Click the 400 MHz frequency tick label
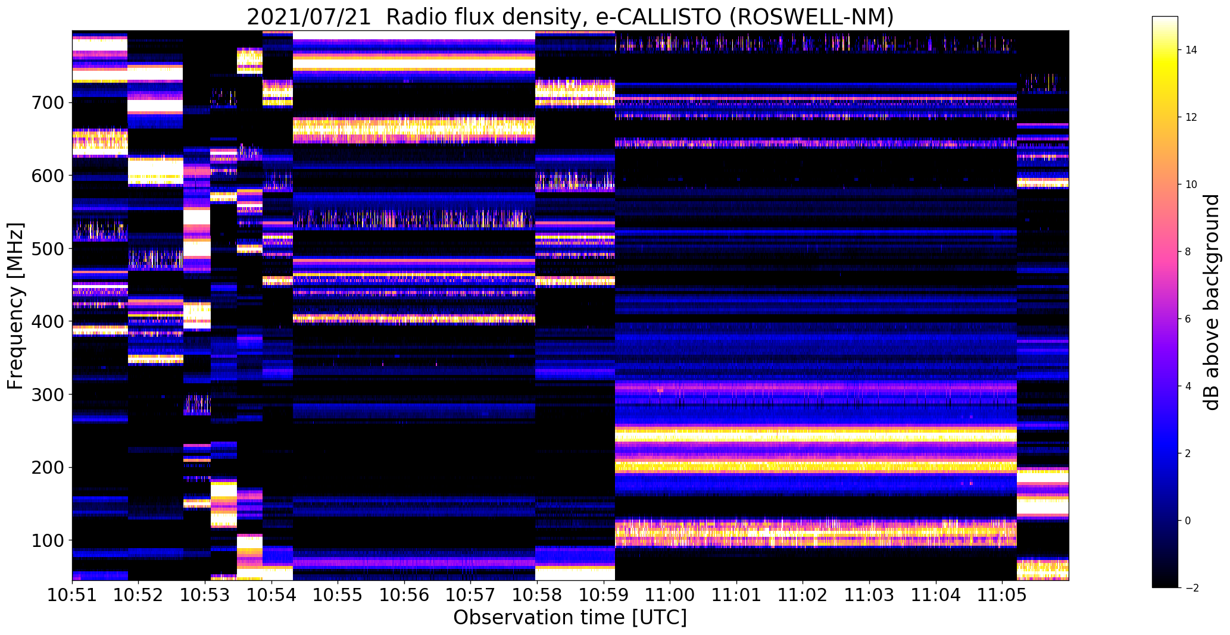This screenshot has height=635, width=1230. tap(47, 322)
